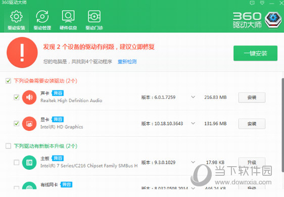Go to the 驱动门诊 tab
The height and width of the screenshot is (197, 284).
[x=94, y=20]
